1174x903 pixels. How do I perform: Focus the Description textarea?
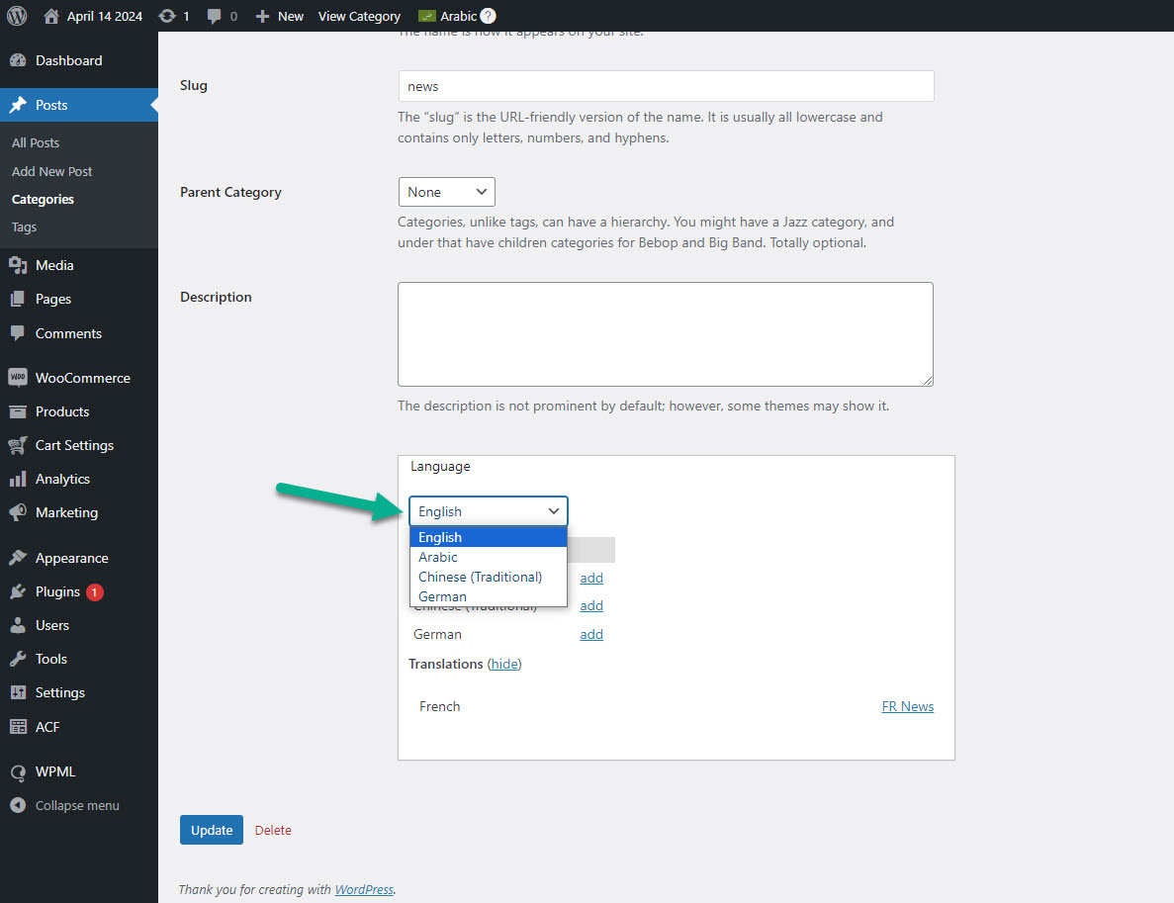click(666, 334)
